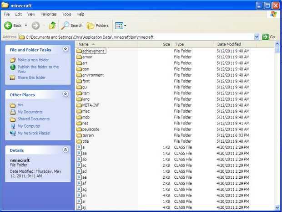The width and height of the screenshot is (282, 212).
Task: Select the gui folder icon
Action: coord(79,87)
